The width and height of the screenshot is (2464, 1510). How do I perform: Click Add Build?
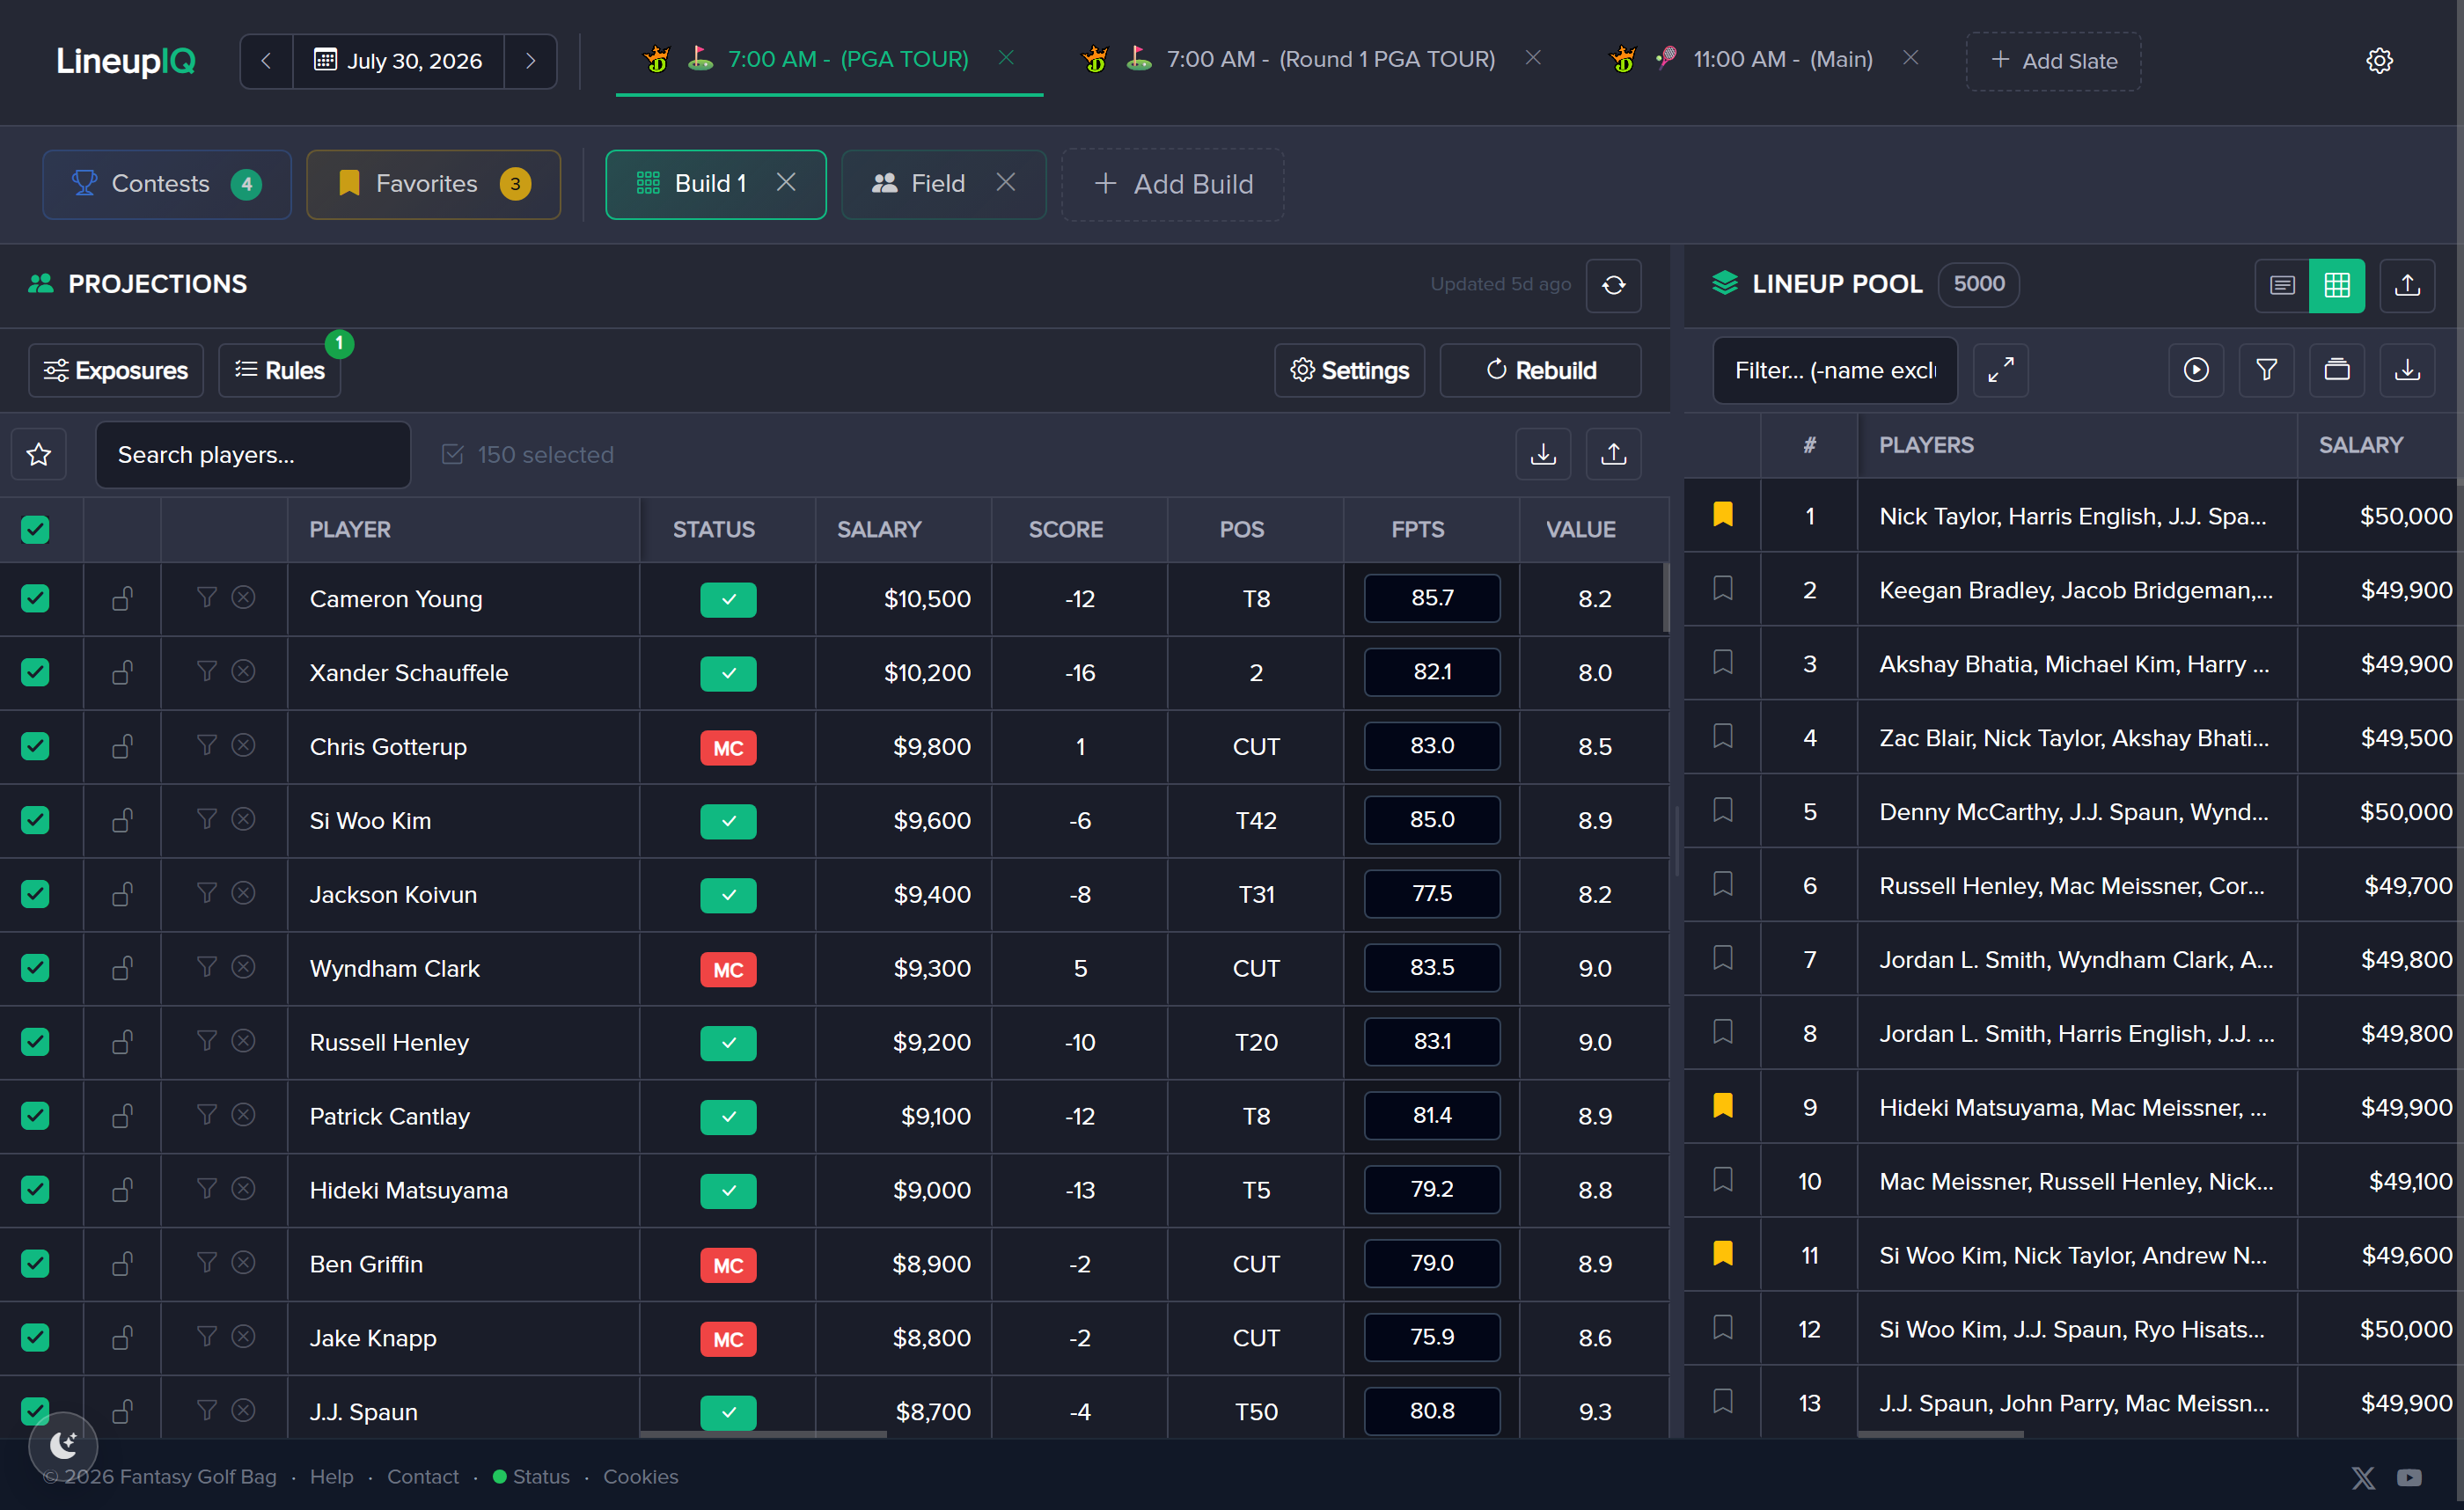pos(1172,184)
